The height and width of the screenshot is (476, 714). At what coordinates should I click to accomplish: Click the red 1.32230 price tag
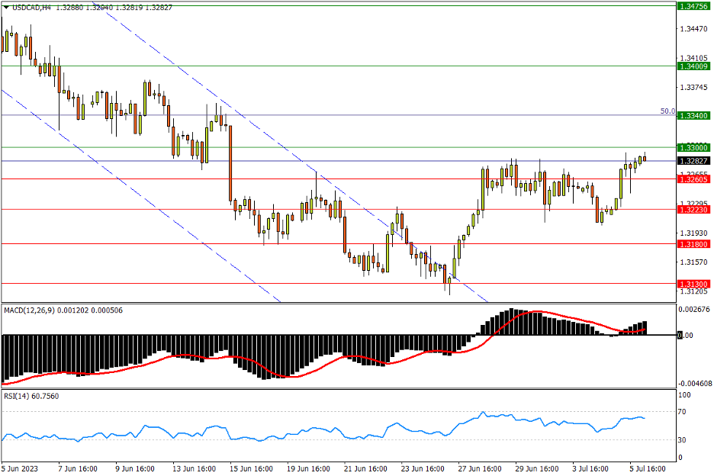pos(693,209)
